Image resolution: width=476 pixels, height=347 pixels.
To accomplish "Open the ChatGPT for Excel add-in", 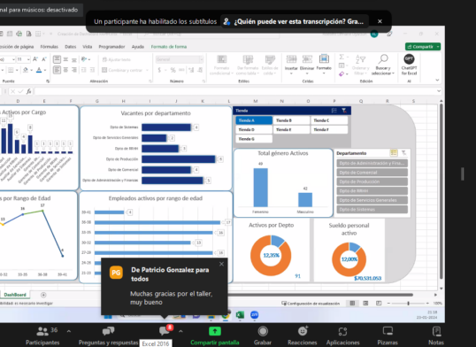I will point(409,65).
